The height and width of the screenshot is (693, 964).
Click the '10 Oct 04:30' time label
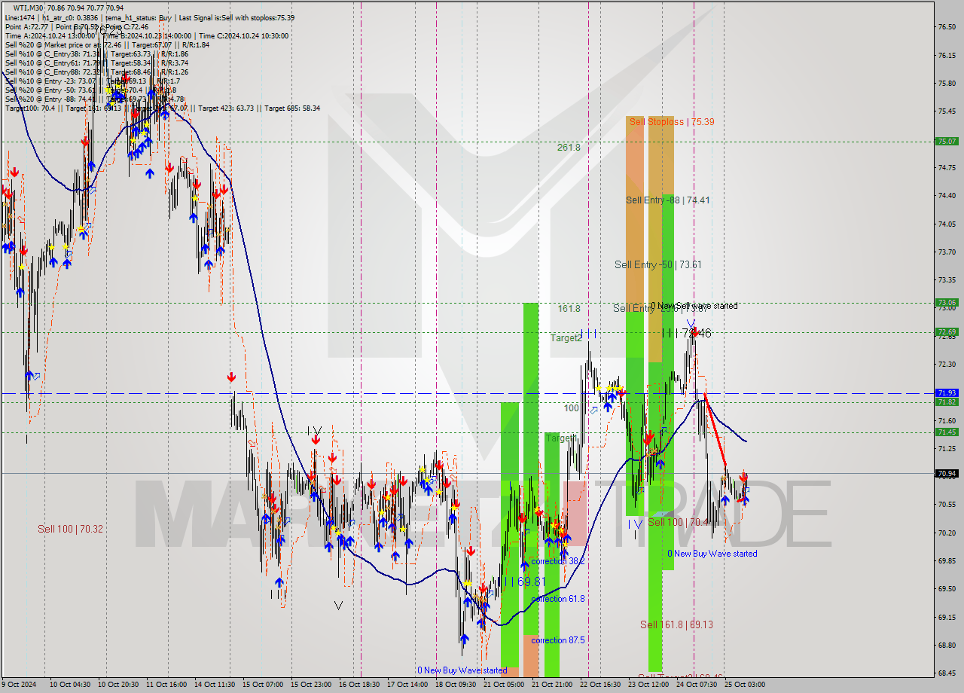[x=70, y=685]
